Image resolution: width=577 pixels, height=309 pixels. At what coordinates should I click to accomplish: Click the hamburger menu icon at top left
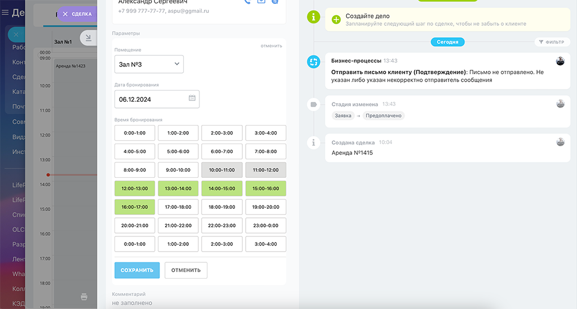click(x=6, y=13)
